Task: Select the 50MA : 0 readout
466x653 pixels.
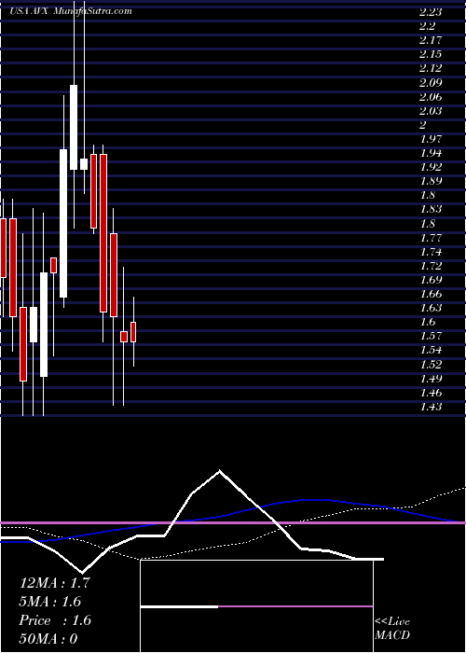Action: coord(48,638)
